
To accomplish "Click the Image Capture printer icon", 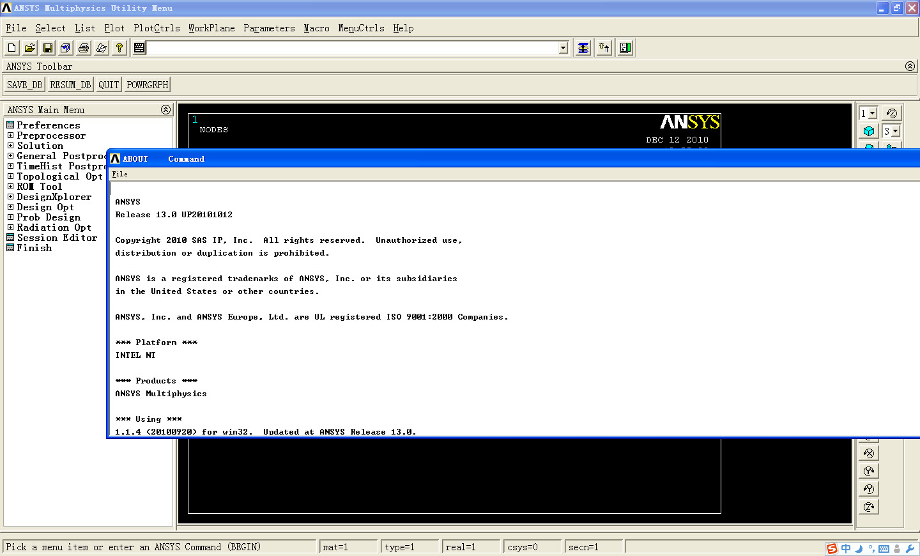I will 84,48.
